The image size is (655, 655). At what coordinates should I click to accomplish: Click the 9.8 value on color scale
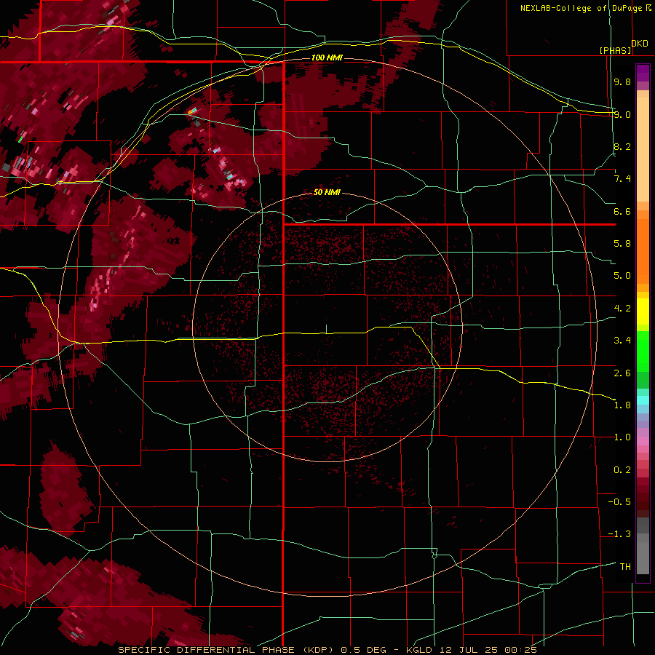tap(622, 82)
